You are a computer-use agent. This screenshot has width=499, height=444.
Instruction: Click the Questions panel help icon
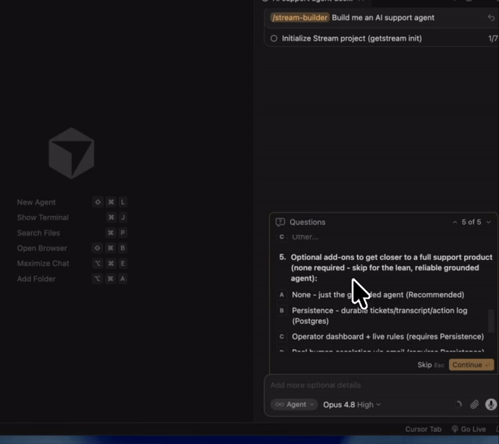point(280,222)
